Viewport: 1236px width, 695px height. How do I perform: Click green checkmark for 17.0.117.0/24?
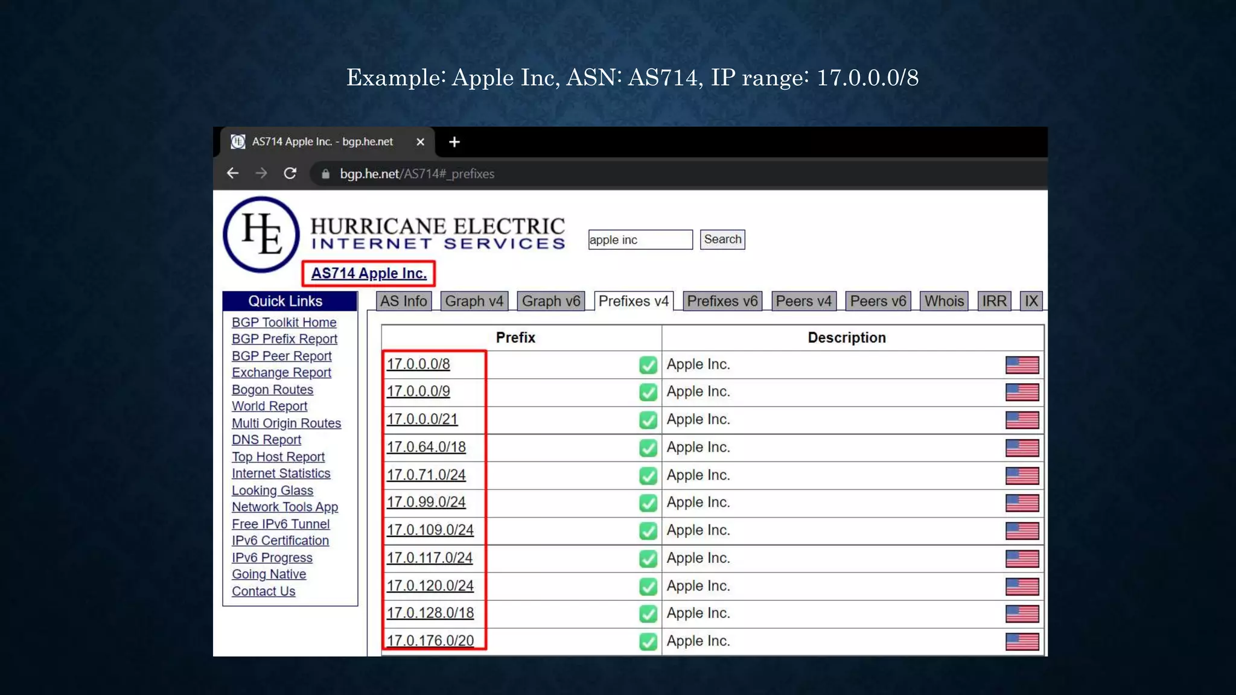(648, 559)
